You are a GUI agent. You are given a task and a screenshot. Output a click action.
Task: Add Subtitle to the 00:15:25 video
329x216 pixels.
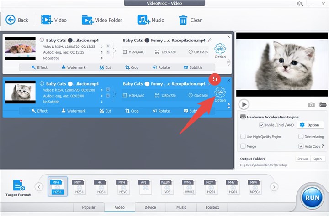[193, 67]
